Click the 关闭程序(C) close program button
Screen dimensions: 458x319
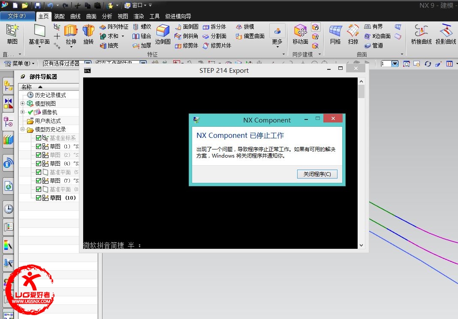(x=317, y=174)
